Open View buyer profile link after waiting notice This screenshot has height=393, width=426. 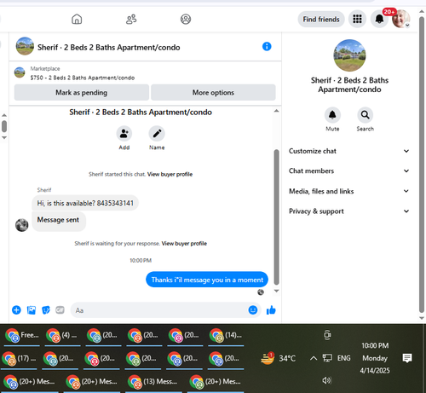(x=184, y=243)
